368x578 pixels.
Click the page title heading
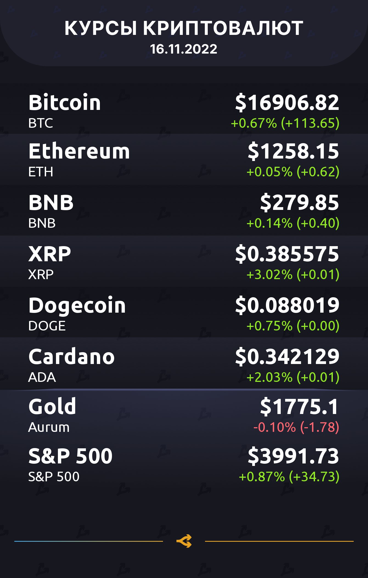click(x=184, y=28)
